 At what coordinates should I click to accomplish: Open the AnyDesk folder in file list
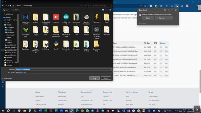[56, 18]
